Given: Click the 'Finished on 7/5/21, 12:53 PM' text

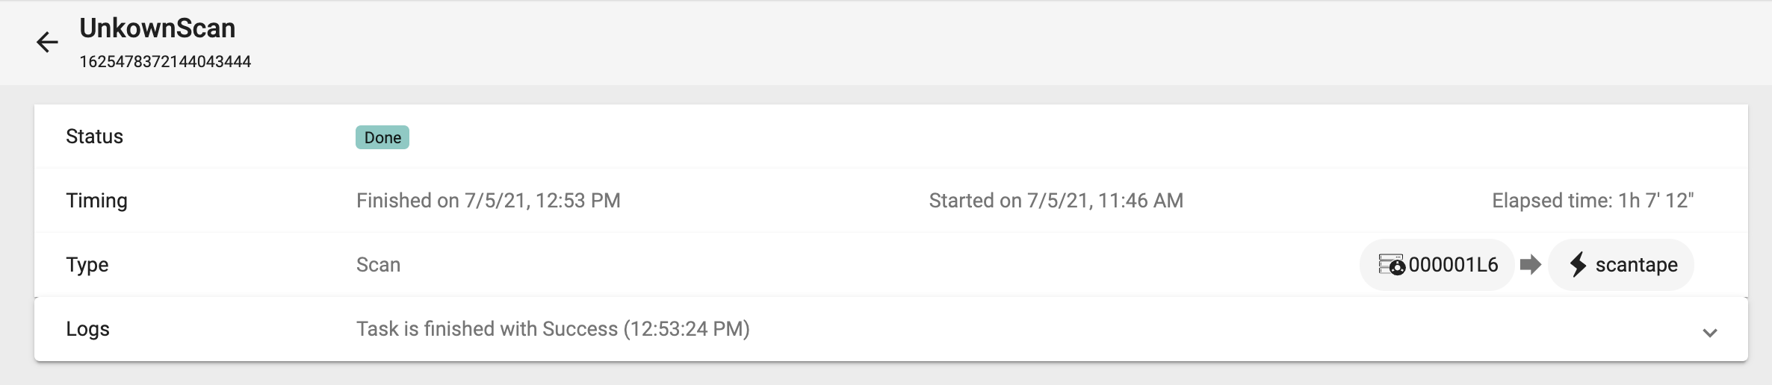Looking at the screenshot, I should point(489,201).
